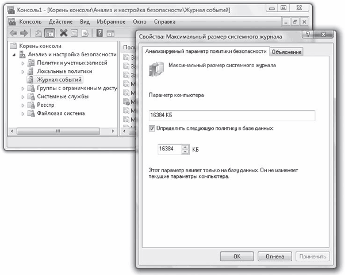345x275 pixels.
Task: Select the Анализируемый параметр политики безопасности tab
Action: pyautogui.click(x=206, y=51)
